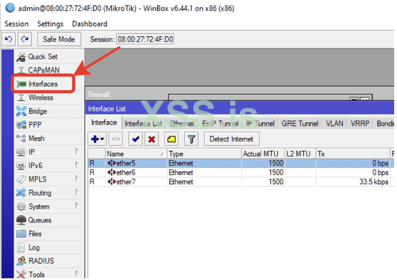Screen dimensions: 397x280
Task: Expand the MPLS submenu arrow
Action: click(77, 178)
